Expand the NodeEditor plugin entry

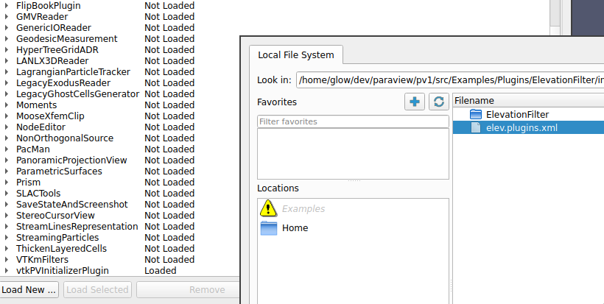point(6,127)
